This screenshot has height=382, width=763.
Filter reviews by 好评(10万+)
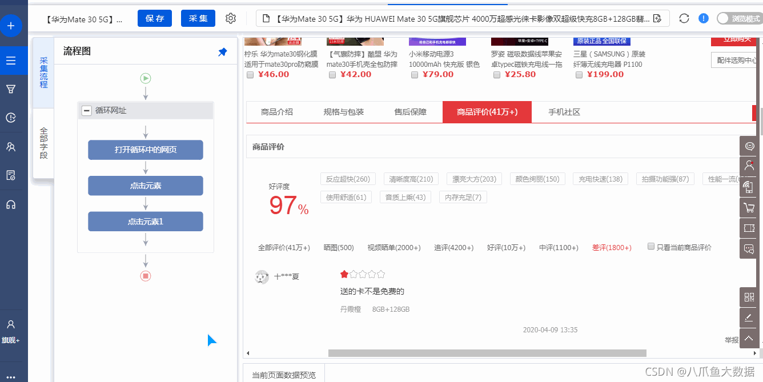pyautogui.click(x=506, y=248)
